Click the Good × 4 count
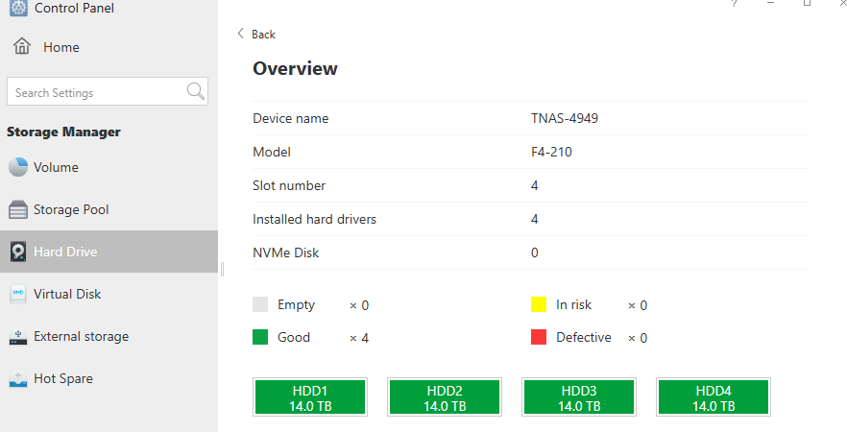 [359, 338]
